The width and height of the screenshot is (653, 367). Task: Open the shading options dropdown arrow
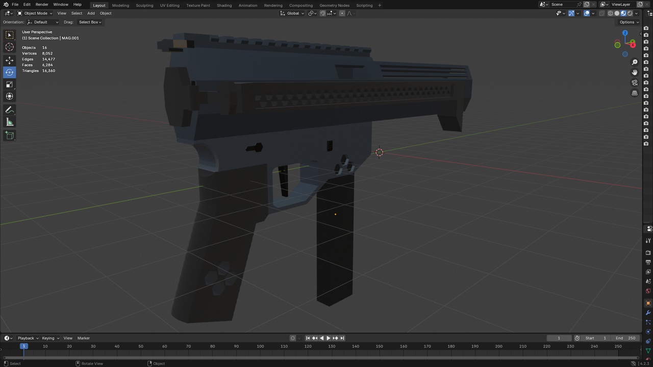click(637, 13)
